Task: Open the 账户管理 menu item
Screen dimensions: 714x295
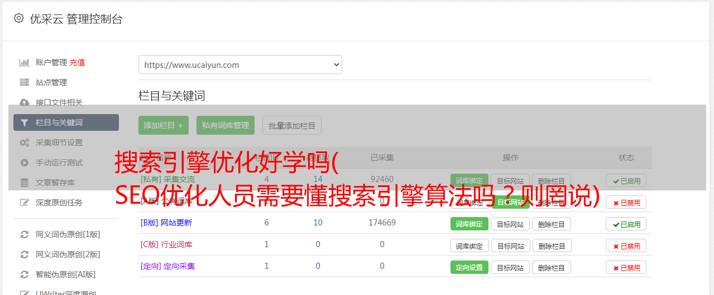Action: (x=51, y=62)
